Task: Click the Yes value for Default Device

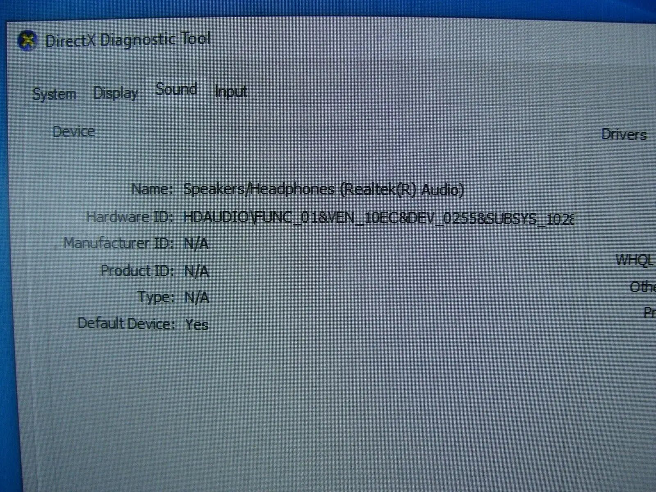Action: tap(197, 325)
